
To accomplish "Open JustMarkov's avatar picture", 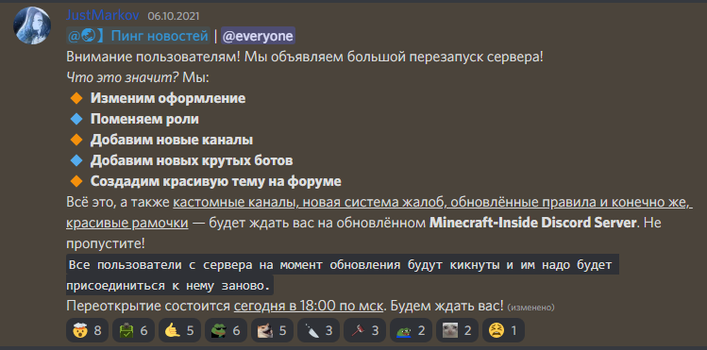I will (32, 25).
